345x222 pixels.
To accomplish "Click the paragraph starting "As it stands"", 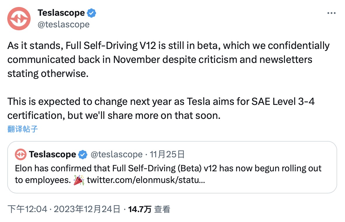I will (168, 59).
